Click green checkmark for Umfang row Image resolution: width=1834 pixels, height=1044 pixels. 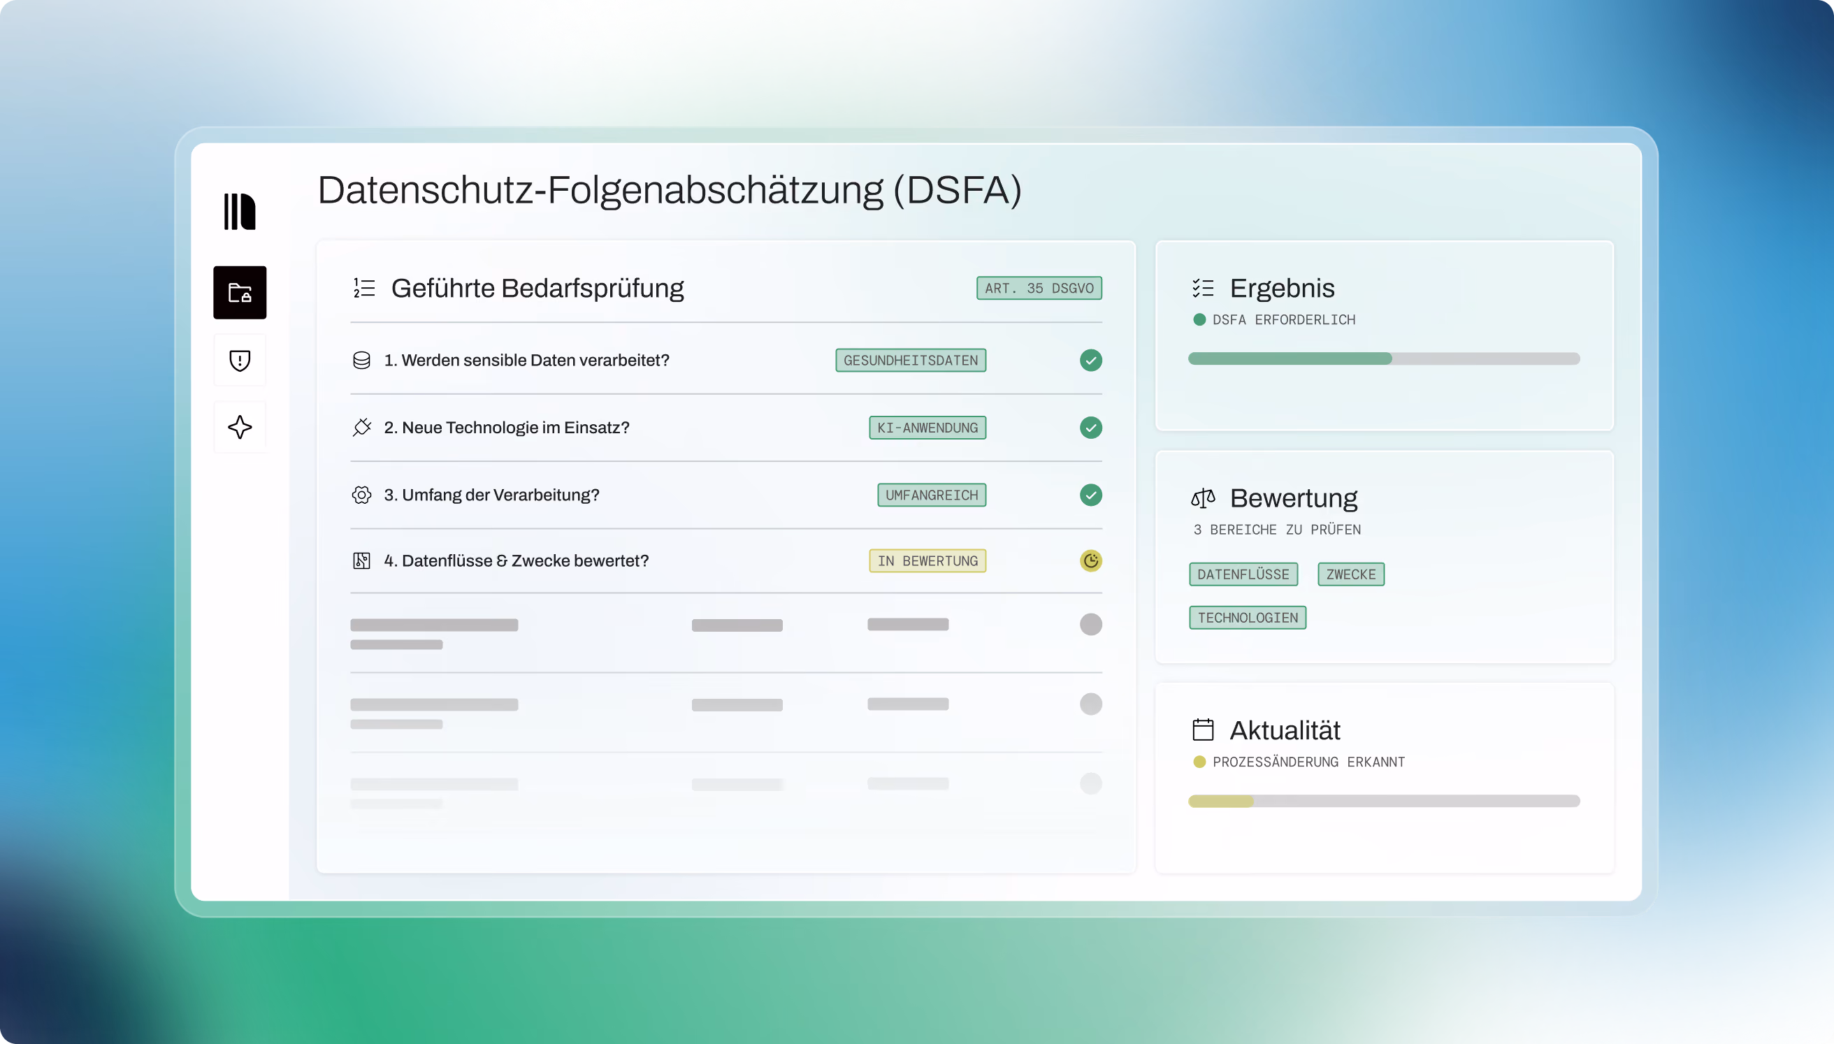[x=1090, y=495]
